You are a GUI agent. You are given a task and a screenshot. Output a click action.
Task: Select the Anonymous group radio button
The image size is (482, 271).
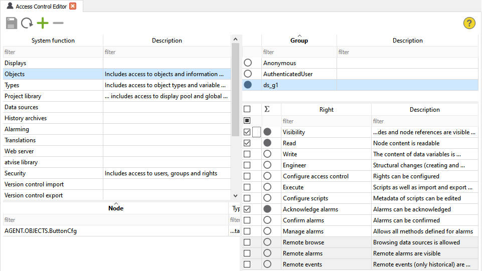click(248, 63)
